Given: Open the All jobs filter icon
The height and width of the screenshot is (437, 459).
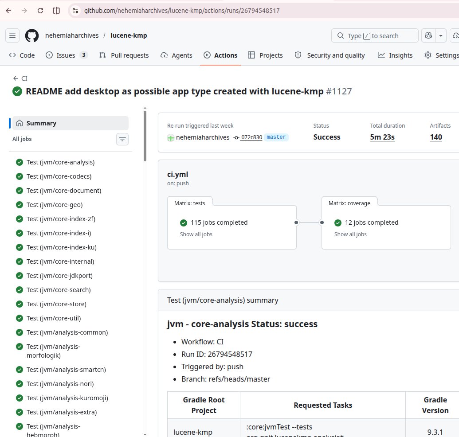Looking at the screenshot, I should click(122, 139).
